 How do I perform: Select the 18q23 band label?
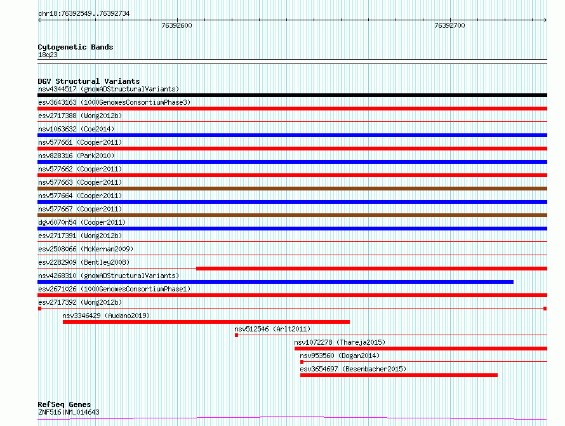point(48,55)
